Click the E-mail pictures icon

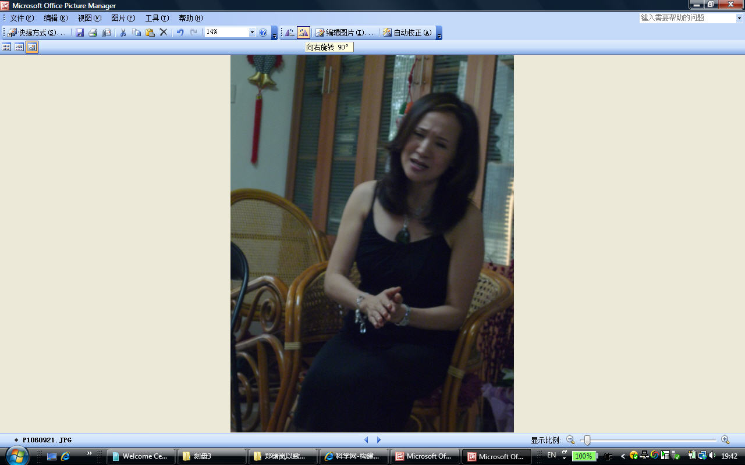point(107,33)
